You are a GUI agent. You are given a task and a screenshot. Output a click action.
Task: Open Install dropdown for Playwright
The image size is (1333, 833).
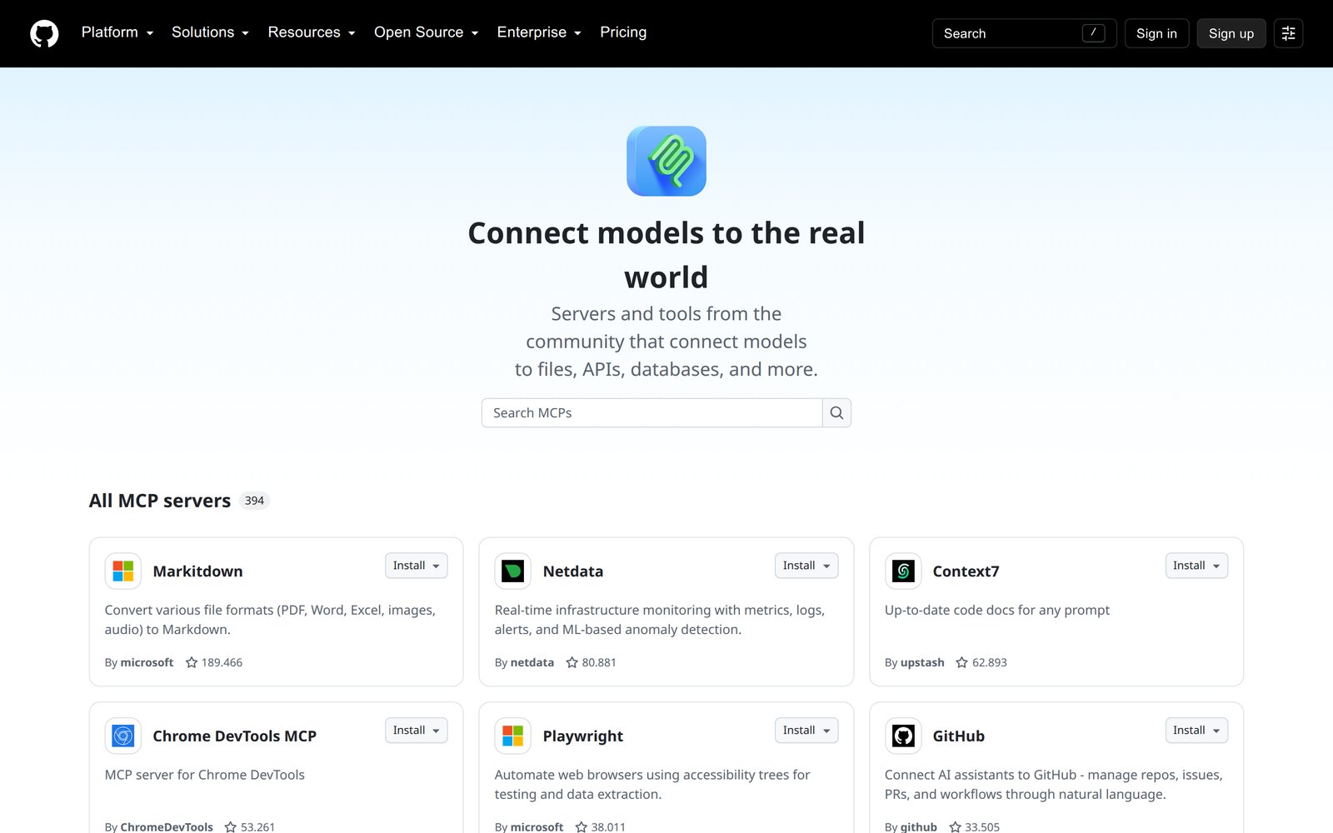pos(806,731)
